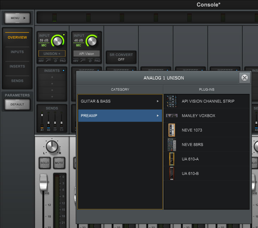Choose the Manley Voxbox plug-in icon
Viewport: 258px width, 228px height.
pyautogui.click(x=172, y=116)
